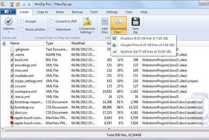Open the Settings tab

[112, 12]
